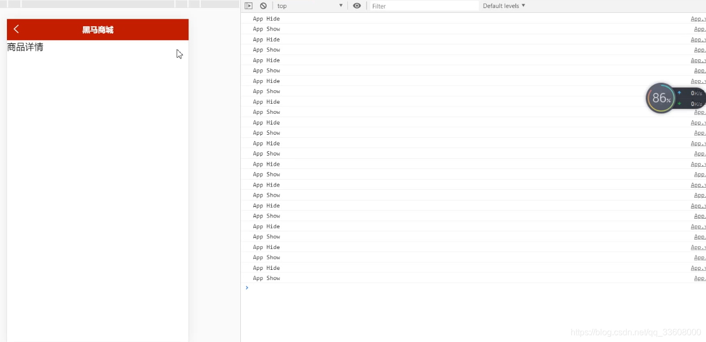The width and height of the screenshot is (706, 342).
Task: Tap the back arrow in the 黑马商城 header
Action: coord(17,29)
